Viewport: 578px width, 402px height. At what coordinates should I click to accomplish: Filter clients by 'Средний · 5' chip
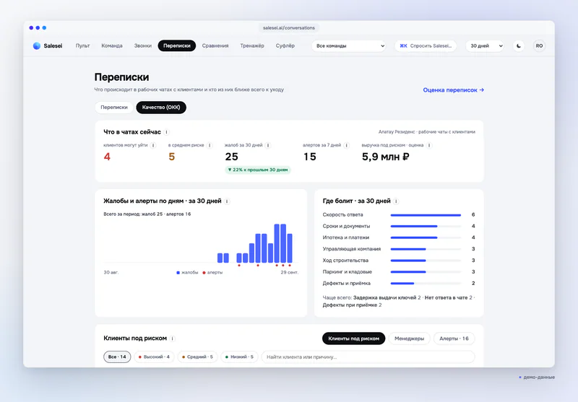[197, 357]
